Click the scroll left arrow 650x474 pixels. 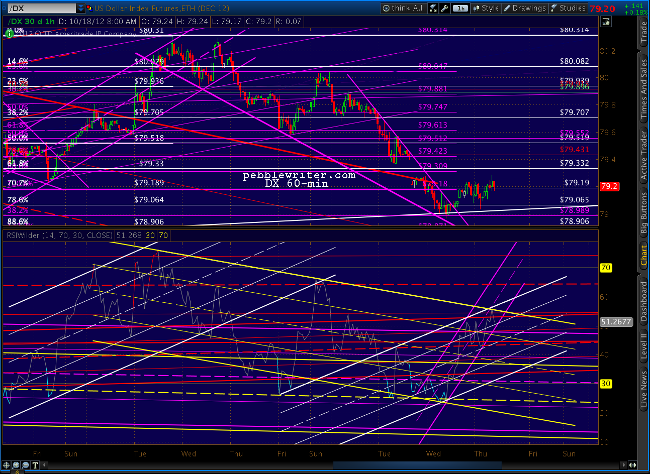click(x=43, y=465)
